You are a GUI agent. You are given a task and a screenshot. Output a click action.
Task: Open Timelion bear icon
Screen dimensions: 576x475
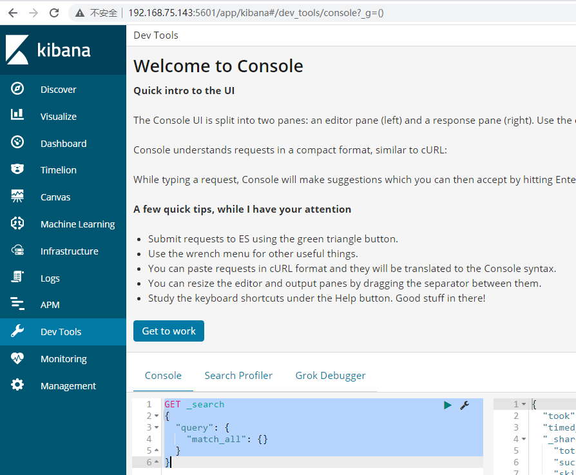pyautogui.click(x=17, y=169)
